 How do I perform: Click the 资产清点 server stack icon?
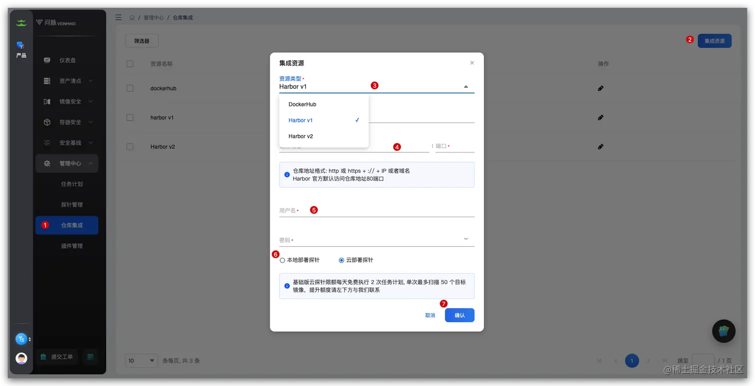coord(47,81)
